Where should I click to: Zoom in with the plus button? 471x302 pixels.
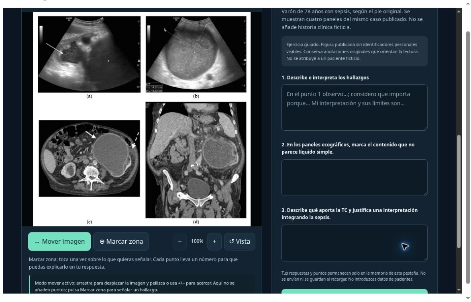pyautogui.click(x=214, y=242)
